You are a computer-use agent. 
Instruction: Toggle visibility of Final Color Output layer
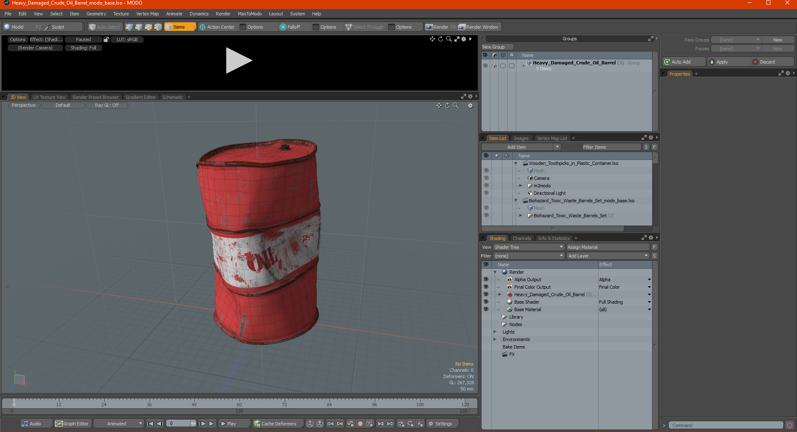486,287
